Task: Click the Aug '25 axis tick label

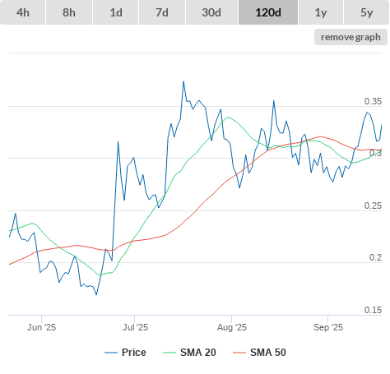Action: (232, 327)
